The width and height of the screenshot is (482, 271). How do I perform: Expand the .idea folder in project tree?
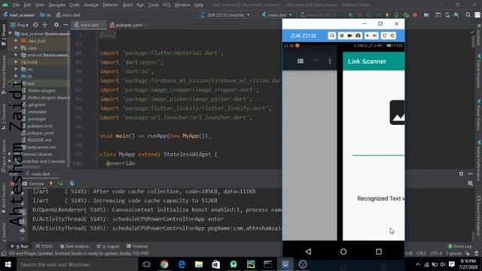[x=16, y=47]
